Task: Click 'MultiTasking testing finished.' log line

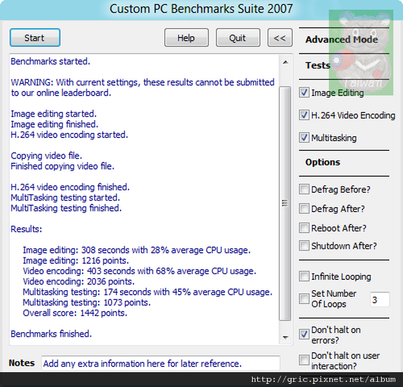Action: pyautogui.click(x=66, y=208)
